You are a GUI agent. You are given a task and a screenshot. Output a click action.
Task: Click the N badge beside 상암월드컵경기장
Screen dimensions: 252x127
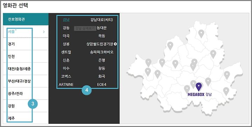pos(115,44)
